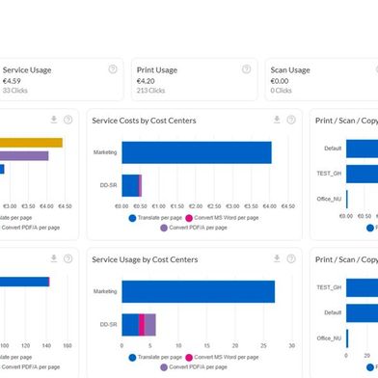Click the Service Costs by Cost Centers title
Viewport: 378px width, 378px height.
pos(144,121)
